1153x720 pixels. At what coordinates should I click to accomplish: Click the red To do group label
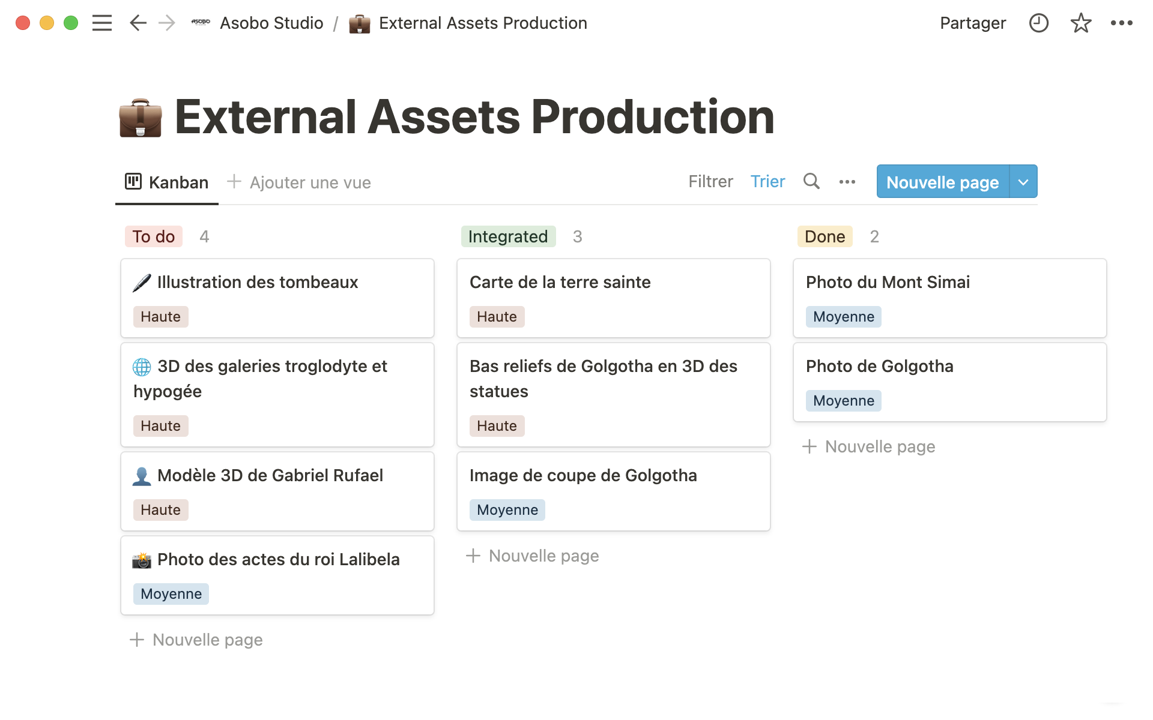[154, 236]
